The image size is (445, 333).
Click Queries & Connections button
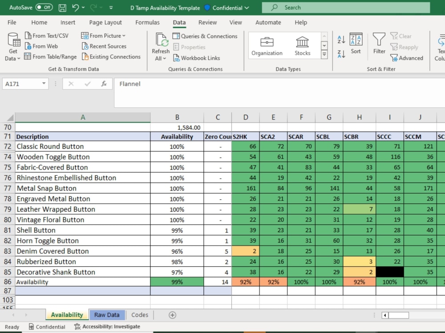[205, 36]
